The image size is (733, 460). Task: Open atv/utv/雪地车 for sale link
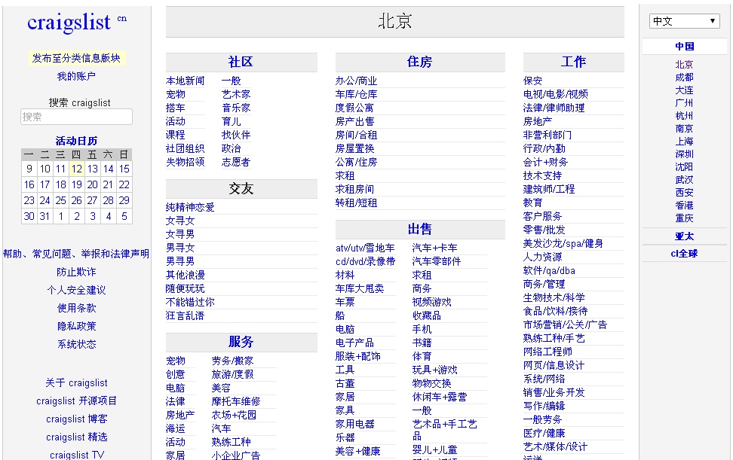tap(365, 248)
